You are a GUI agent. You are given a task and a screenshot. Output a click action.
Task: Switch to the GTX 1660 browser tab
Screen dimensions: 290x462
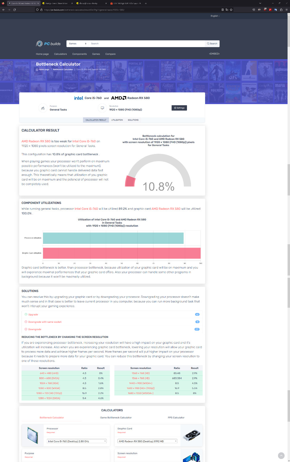tap(126, 3)
